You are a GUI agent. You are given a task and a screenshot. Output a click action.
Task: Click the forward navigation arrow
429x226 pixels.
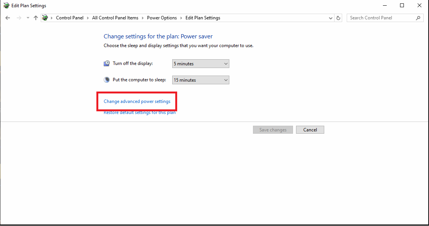tap(18, 17)
